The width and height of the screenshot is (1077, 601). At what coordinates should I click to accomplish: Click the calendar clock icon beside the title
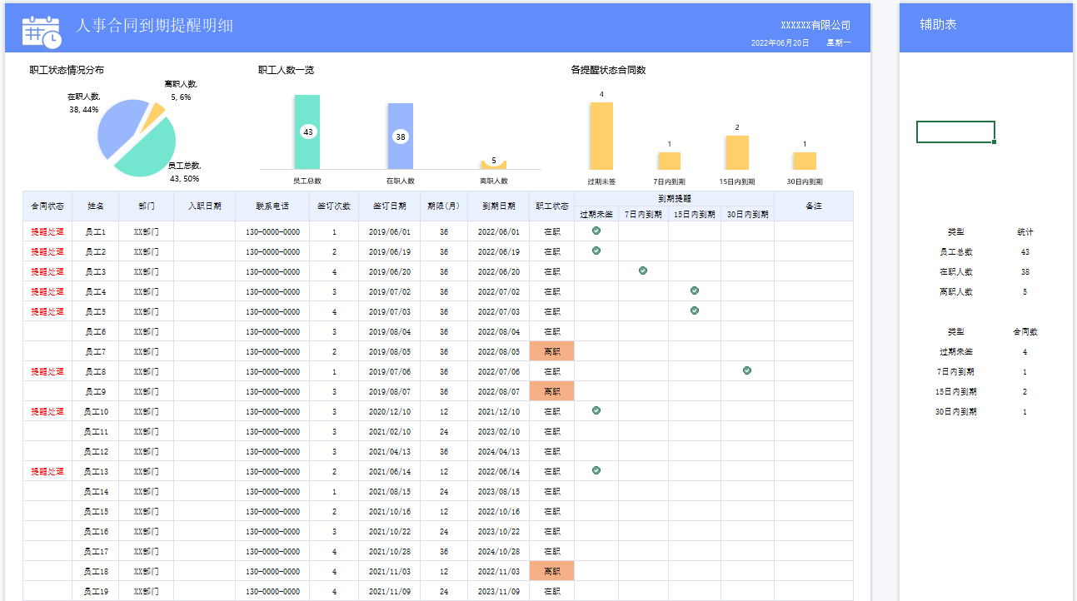(41, 31)
